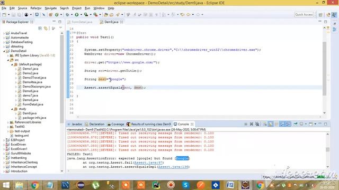Collapse the DemoDetail project node

(4, 51)
